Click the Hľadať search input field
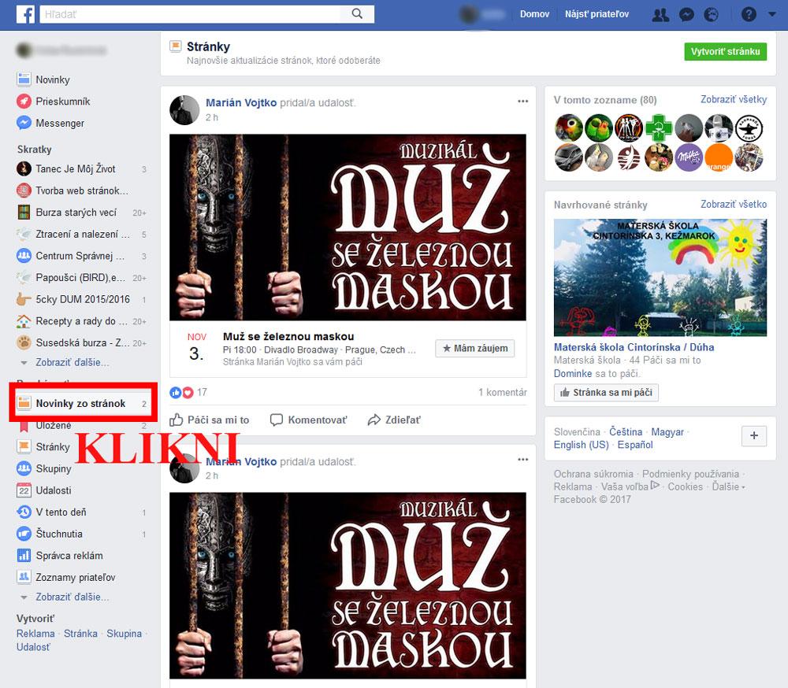 (x=190, y=14)
